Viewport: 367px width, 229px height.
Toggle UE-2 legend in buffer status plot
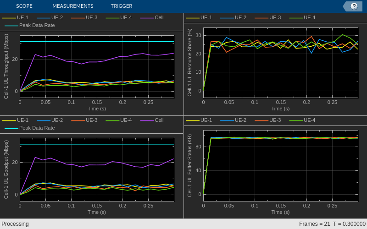(x=233, y=120)
